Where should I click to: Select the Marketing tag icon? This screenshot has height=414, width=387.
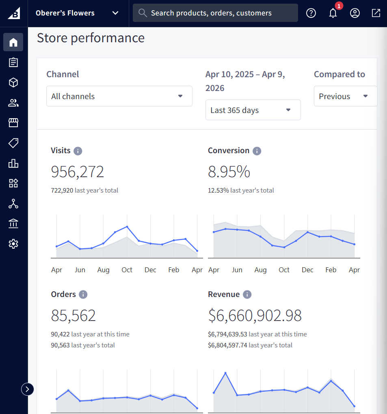pos(13,143)
